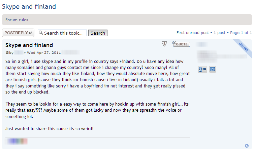
Task: Click the 'Skype and finland' page heading
Action: coord(29,6)
